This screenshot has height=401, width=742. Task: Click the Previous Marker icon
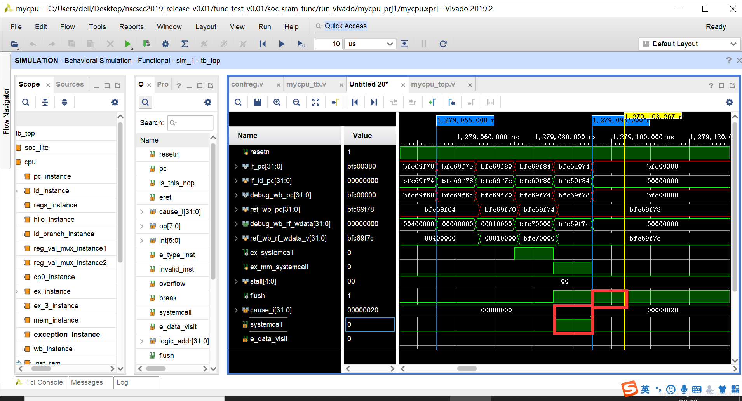point(451,102)
